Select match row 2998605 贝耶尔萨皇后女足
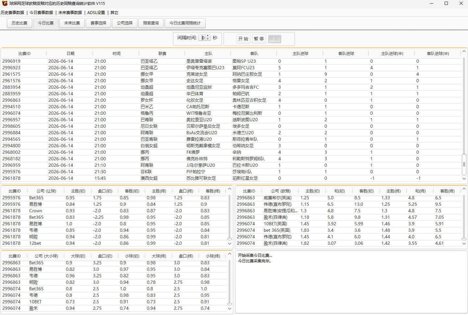Viewport: 468px width, 315px height. tap(231, 126)
